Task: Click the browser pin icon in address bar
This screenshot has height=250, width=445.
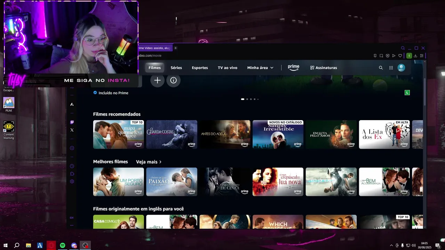Action: point(375,56)
